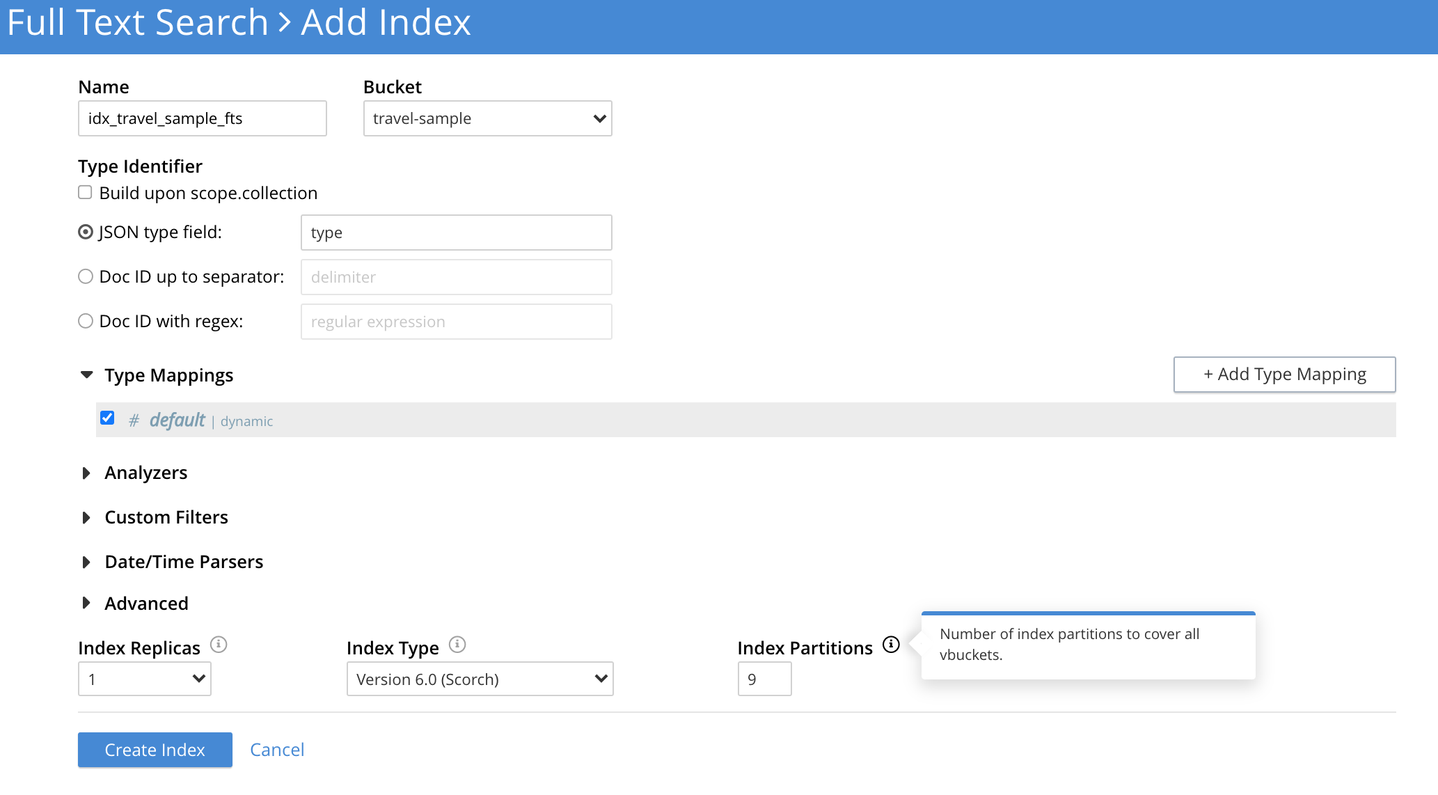Click info icon next to Index Partitions

tap(891, 645)
